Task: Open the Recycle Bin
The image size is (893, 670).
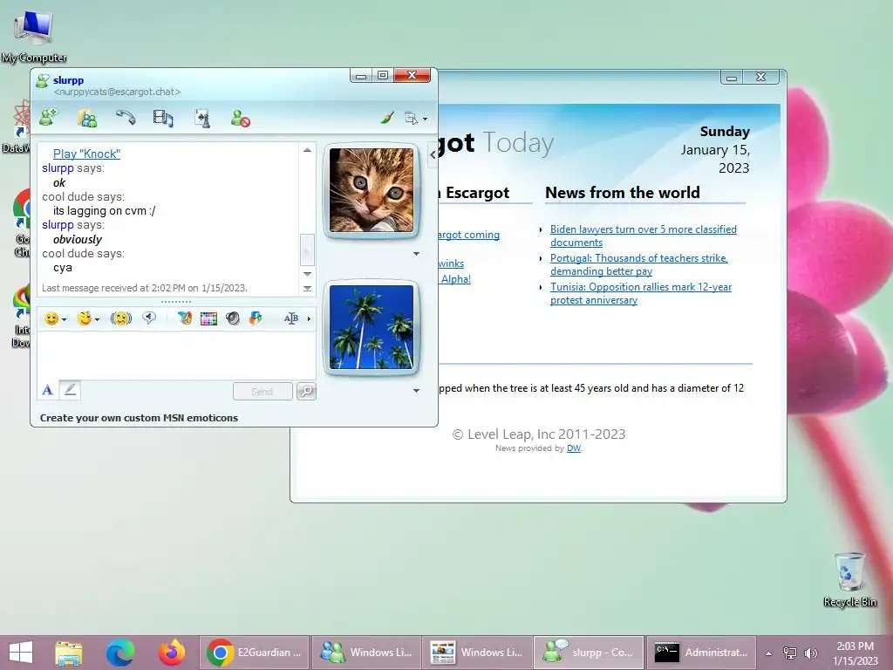Action: coord(849,579)
